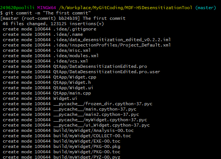Click the frozen_dir.cpython-37.pyc line

(x=77, y=104)
